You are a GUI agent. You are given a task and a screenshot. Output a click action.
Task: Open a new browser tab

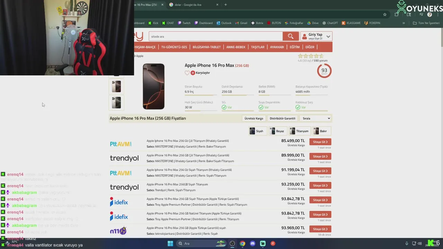click(226, 5)
